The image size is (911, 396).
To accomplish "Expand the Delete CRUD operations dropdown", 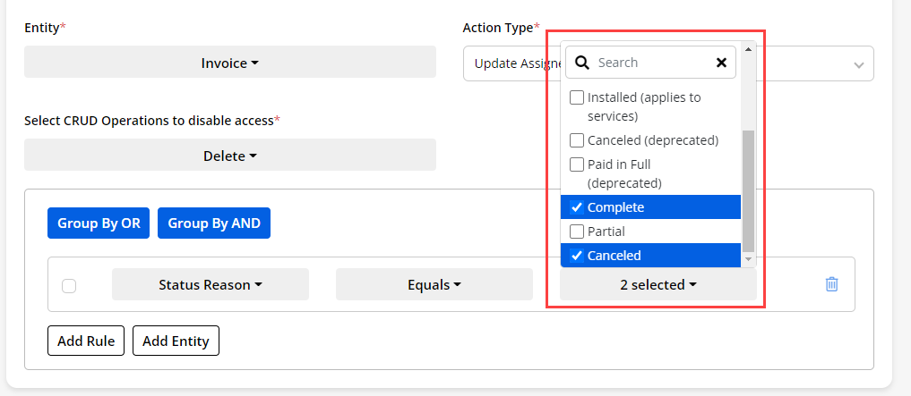I will point(229,156).
